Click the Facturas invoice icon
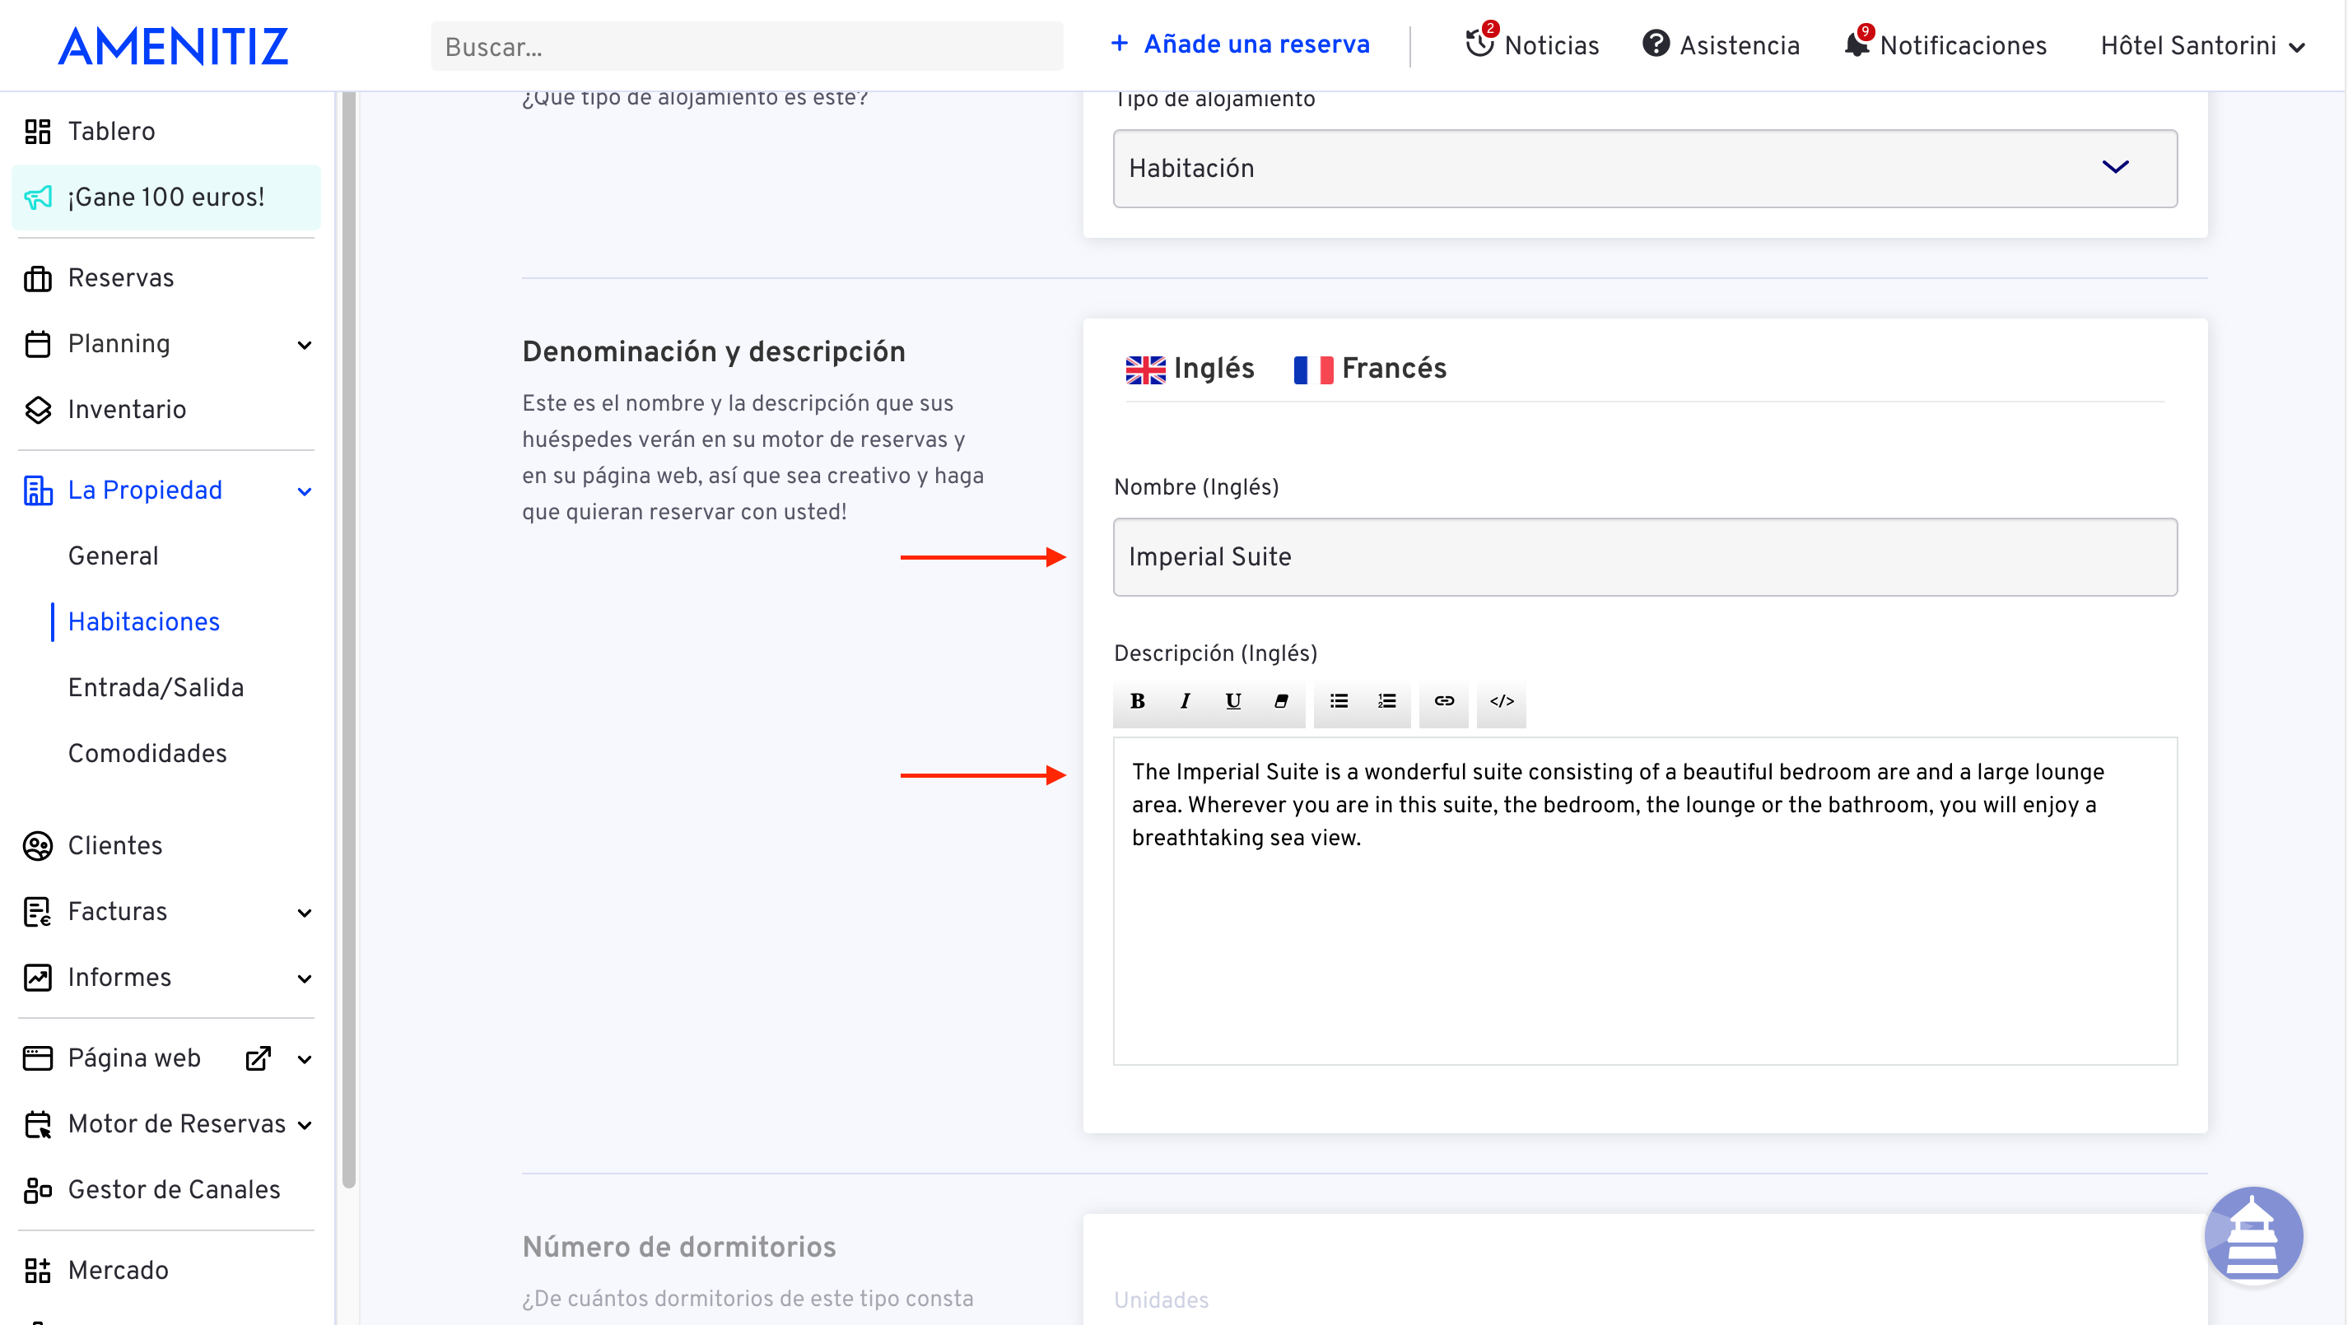2348x1325 pixels. click(x=37, y=912)
